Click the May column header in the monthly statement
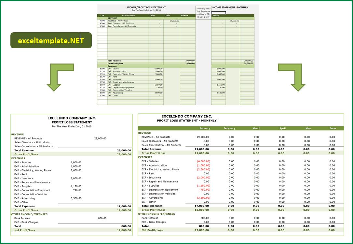353x244 pixels. pos(308,128)
